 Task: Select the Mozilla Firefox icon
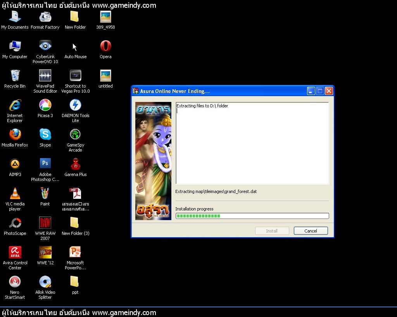tap(15, 134)
